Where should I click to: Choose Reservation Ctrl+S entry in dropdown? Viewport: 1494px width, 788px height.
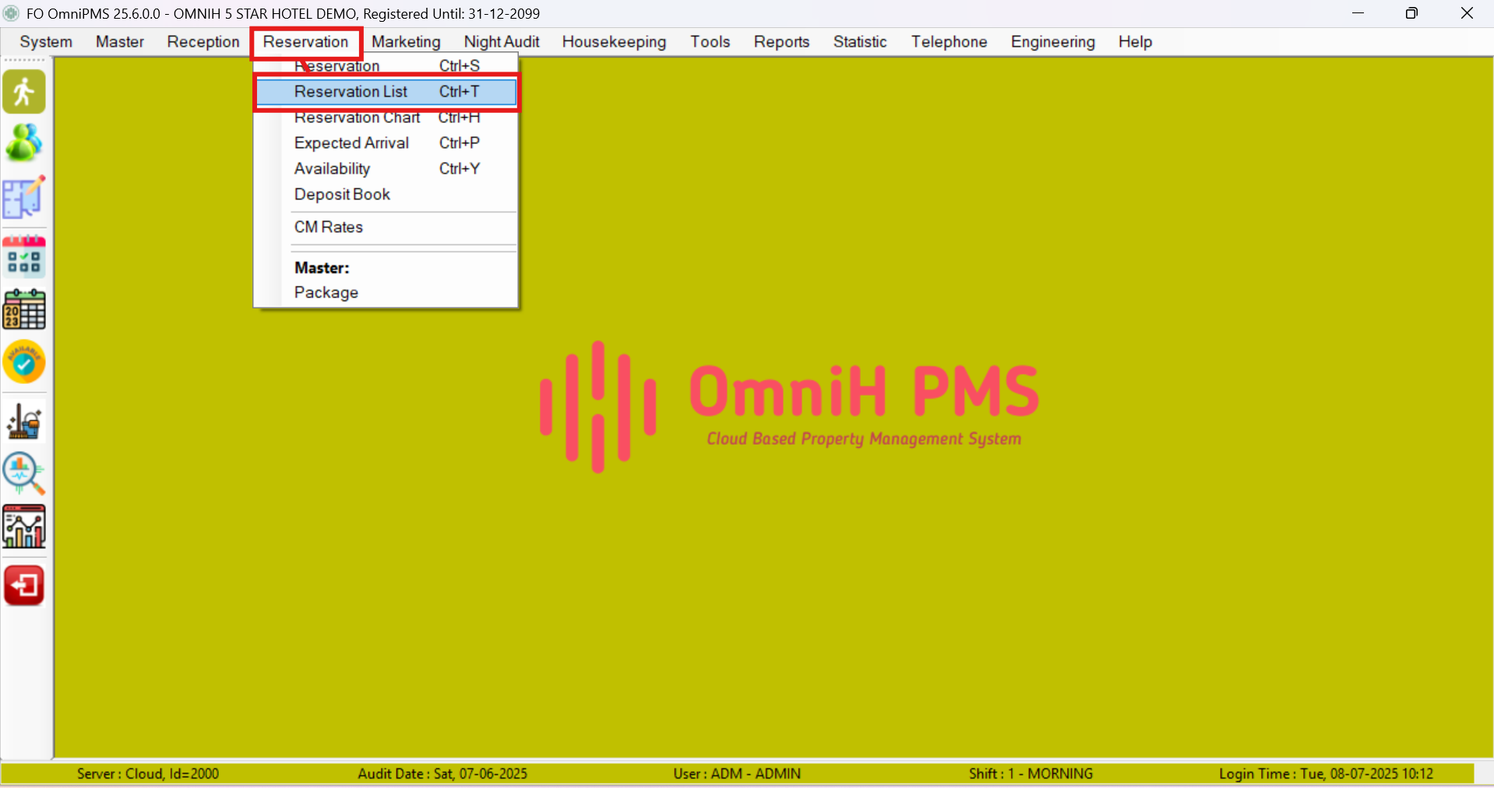pyautogui.click(x=386, y=65)
